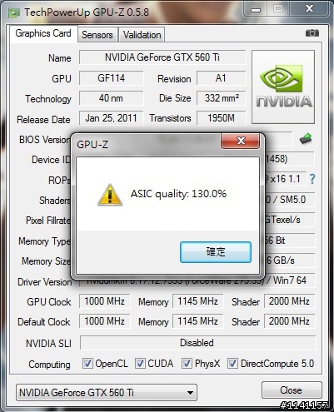The image size is (334, 412).
Task: Open the Validation tab
Action: (x=142, y=35)
